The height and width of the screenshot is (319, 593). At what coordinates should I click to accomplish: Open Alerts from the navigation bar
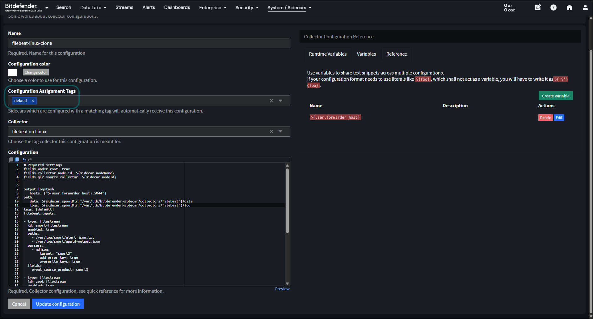[x=149, y=7]
